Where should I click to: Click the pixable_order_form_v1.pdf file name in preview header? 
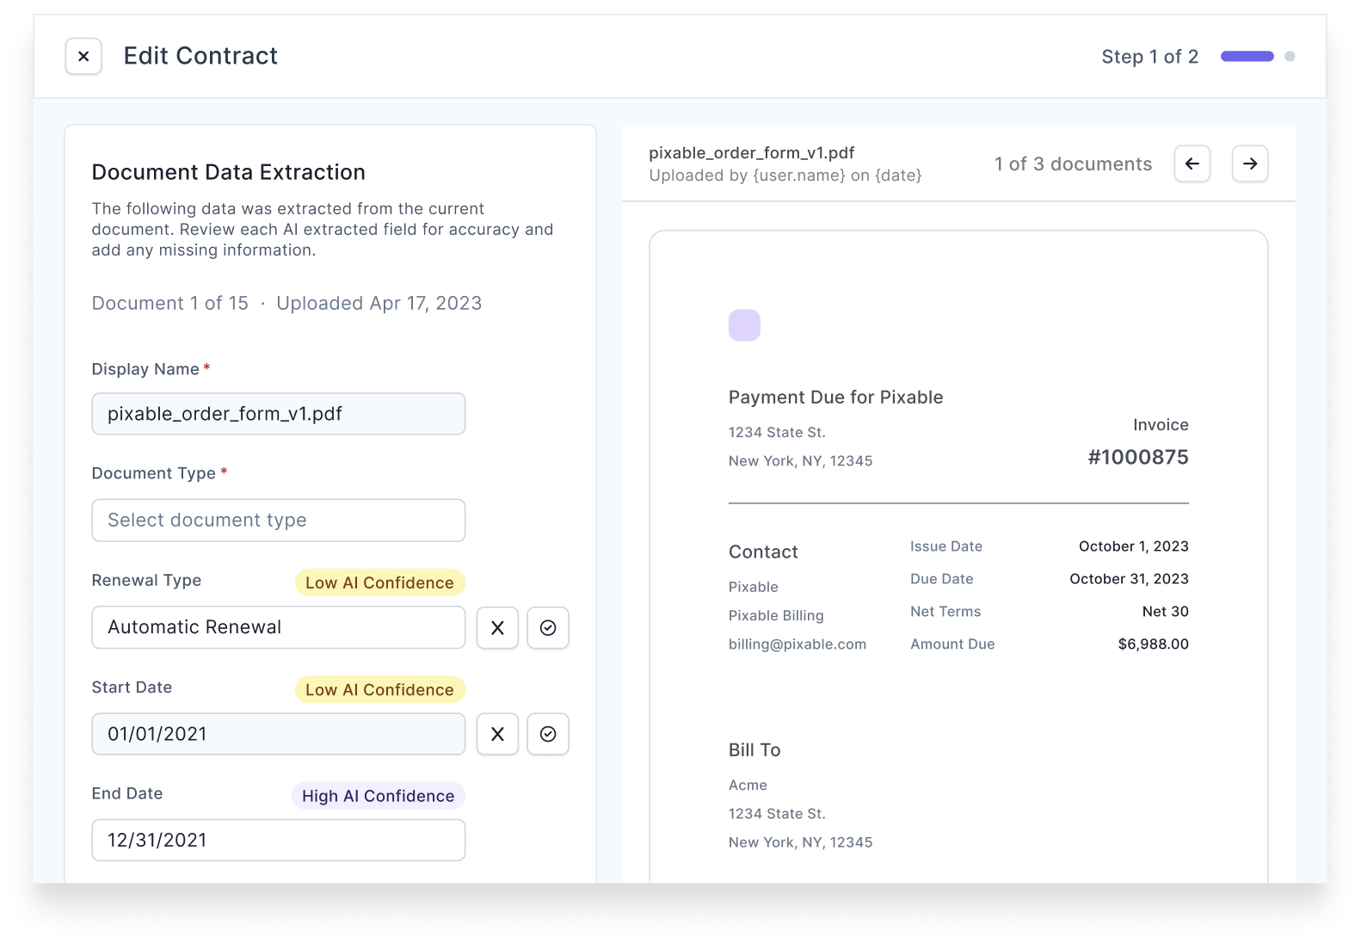coord(752,153)
